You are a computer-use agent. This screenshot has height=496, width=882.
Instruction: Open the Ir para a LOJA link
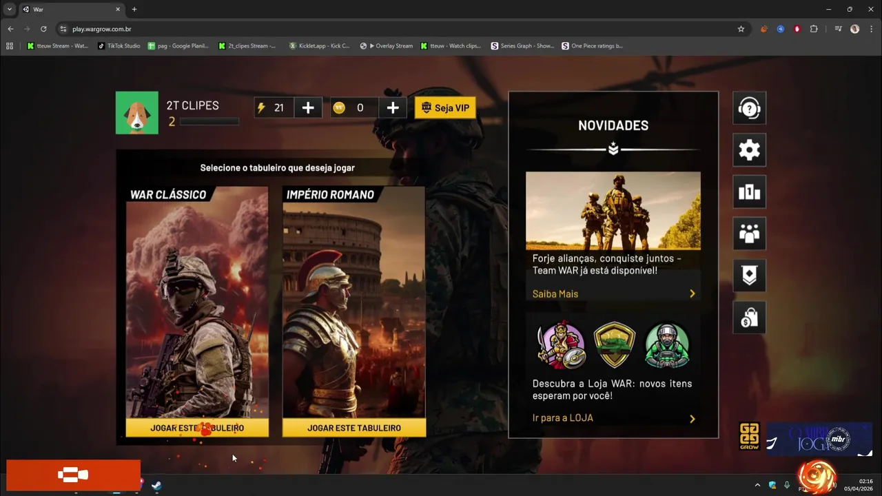562,418
